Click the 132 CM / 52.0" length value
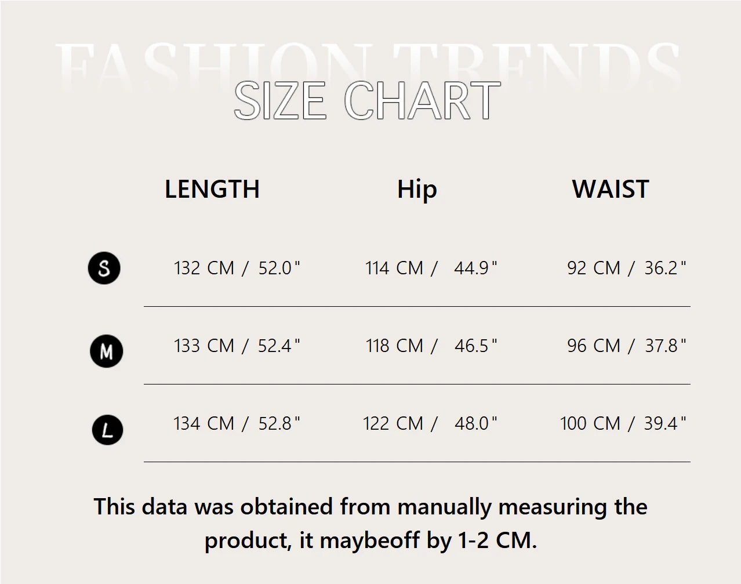Viewport: 741px width, 584px height. [x=237, y=268]
